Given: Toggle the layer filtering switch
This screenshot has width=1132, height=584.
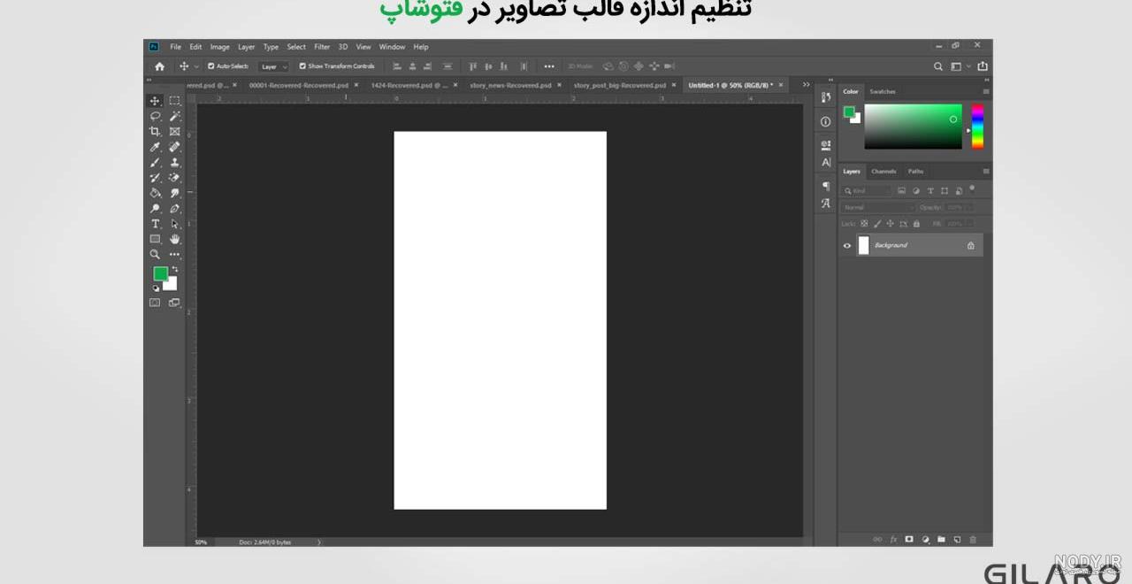Looking at the screenshot, I should click(972, 188).
